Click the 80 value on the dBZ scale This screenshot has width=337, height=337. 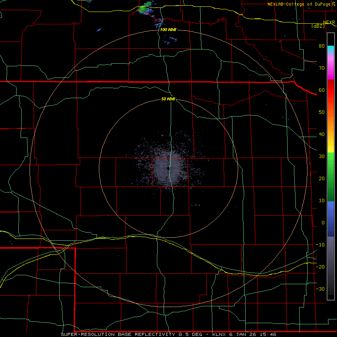(322, 46)
